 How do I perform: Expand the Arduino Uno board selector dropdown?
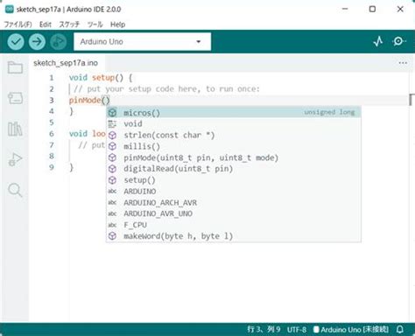pyautogui.click(x=142, y=42)
